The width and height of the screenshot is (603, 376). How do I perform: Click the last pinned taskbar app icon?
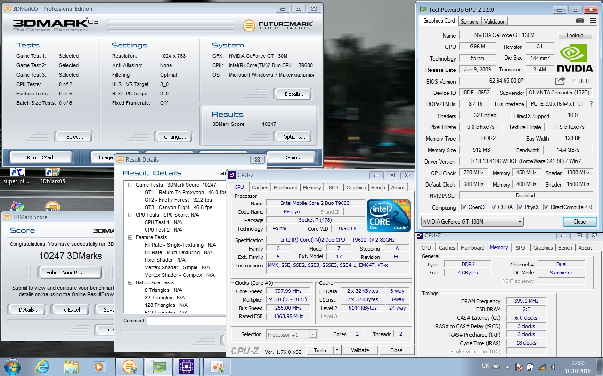(217, 366)
